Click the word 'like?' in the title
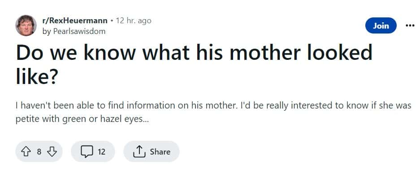Image resolution: width=420 pixels, height=180 pixels. (x=36, y=77)
